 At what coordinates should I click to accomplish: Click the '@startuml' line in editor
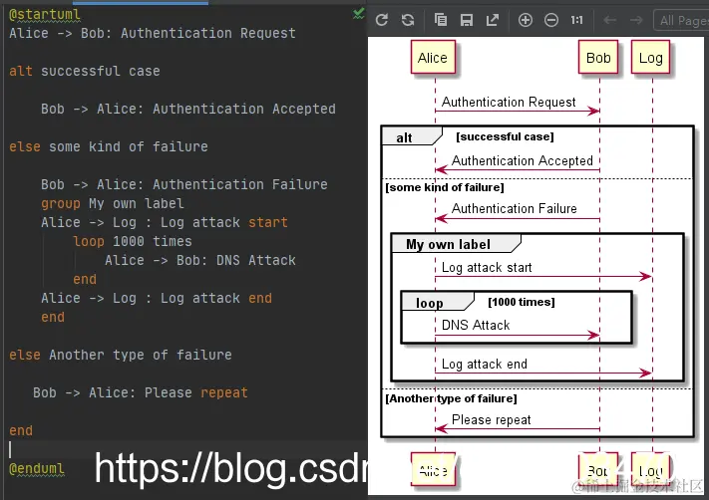(x=45, y=15)
